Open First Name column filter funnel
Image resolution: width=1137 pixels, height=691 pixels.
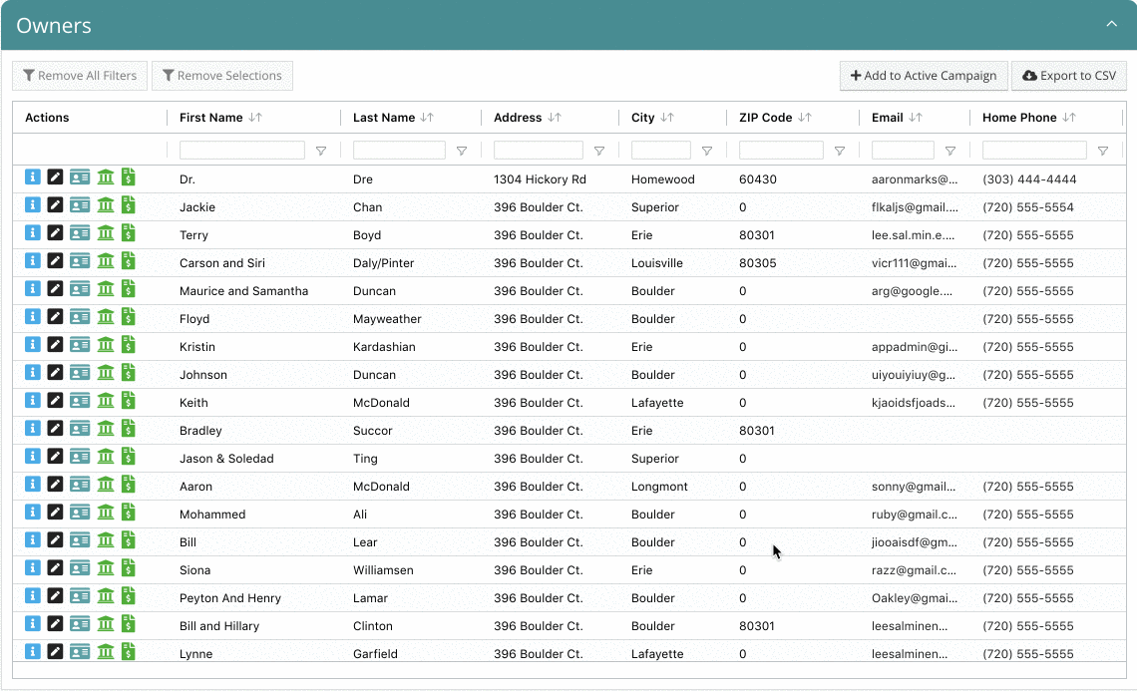click(x=321, y=151)
